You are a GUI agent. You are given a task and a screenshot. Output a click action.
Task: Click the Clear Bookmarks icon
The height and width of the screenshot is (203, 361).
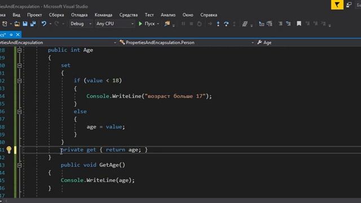[323, 24]
